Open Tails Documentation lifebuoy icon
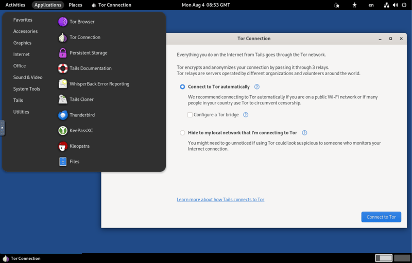The height and width of the screenshot is (263, 412). click(x=63, y=68)
